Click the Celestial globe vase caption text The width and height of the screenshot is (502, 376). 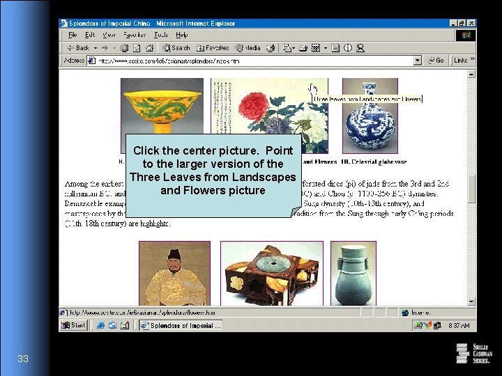(x=374, y=162)
